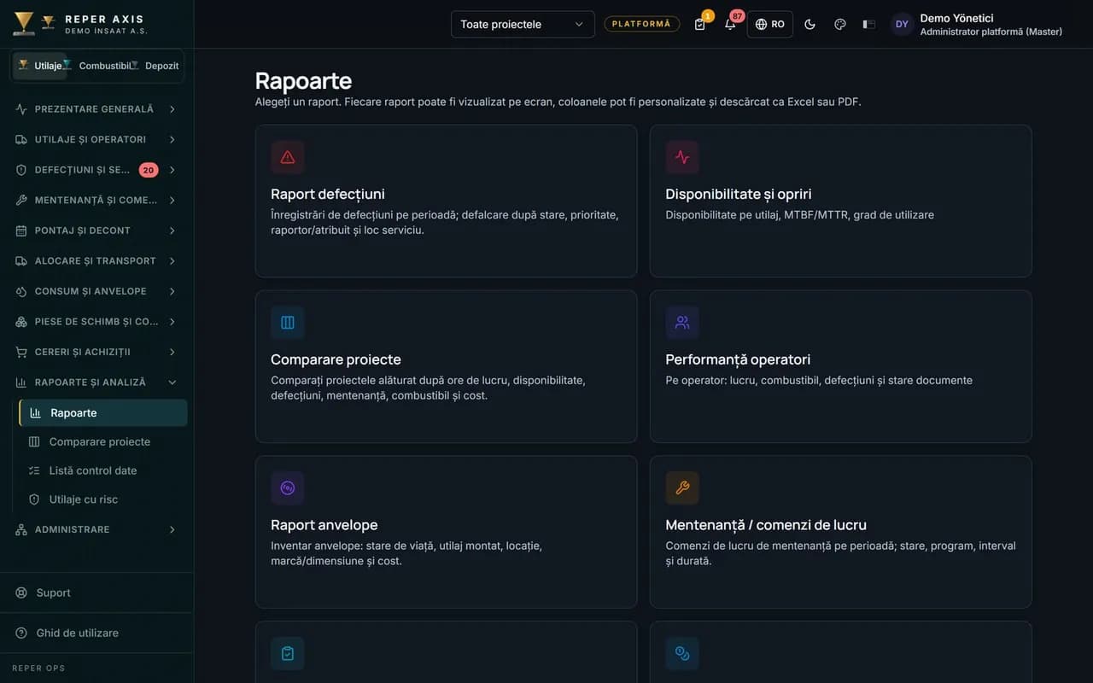The width and height of the screenshot is (1093, 683).
Task: Click the Administrare hierarchy icon
Action: coord(21,529)
